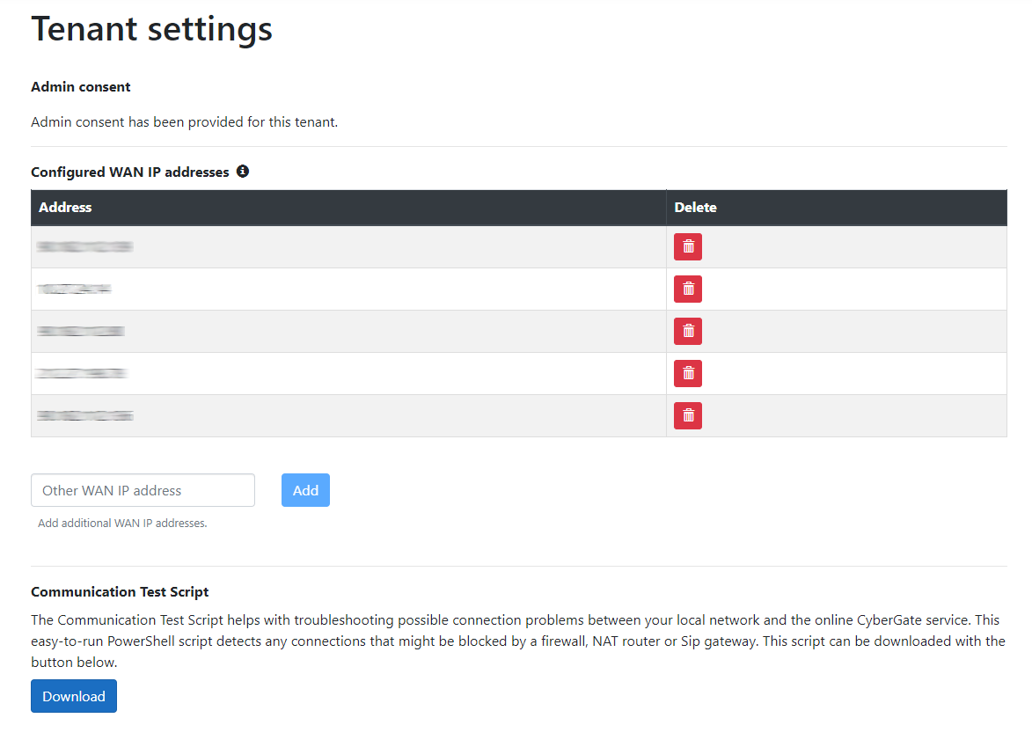Delete the first WAN IP address row

point(687,247)
